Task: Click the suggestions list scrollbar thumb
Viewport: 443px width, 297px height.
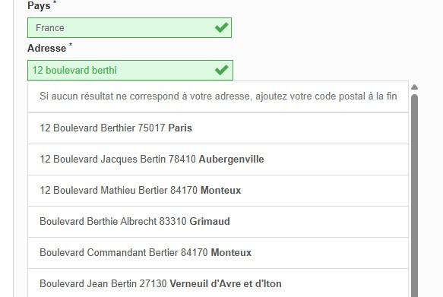Action: pyautogui.click(x=414, y=195)
